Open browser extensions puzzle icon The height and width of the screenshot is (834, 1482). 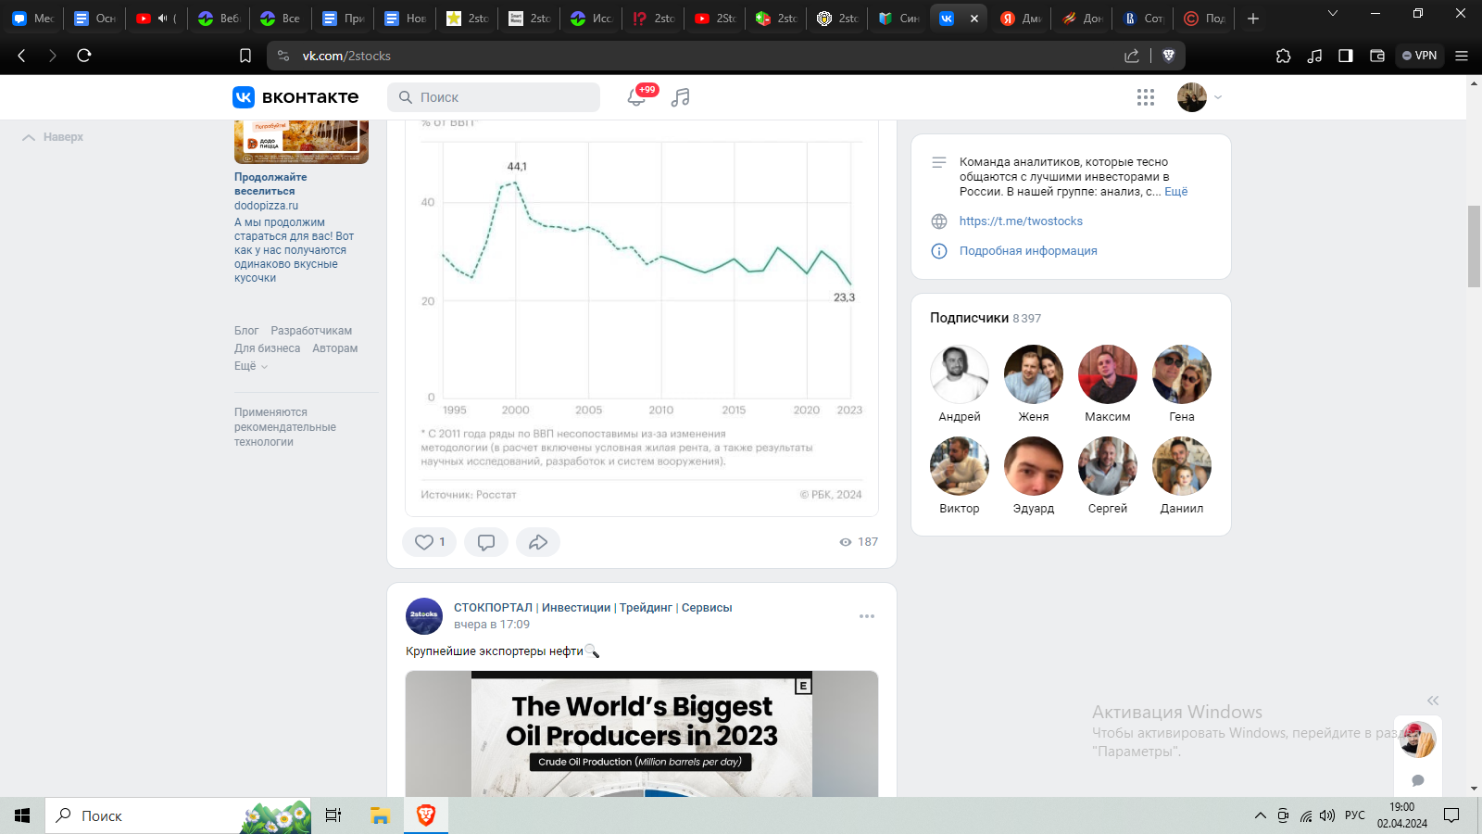click(1283, 56)
